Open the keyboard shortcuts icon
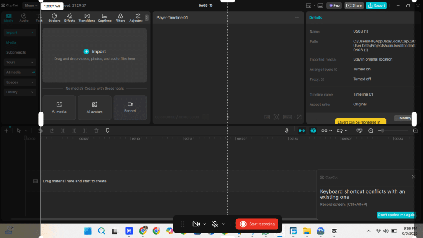The width and height of the screenshot is (423, 238). click(x=320, y=5)
